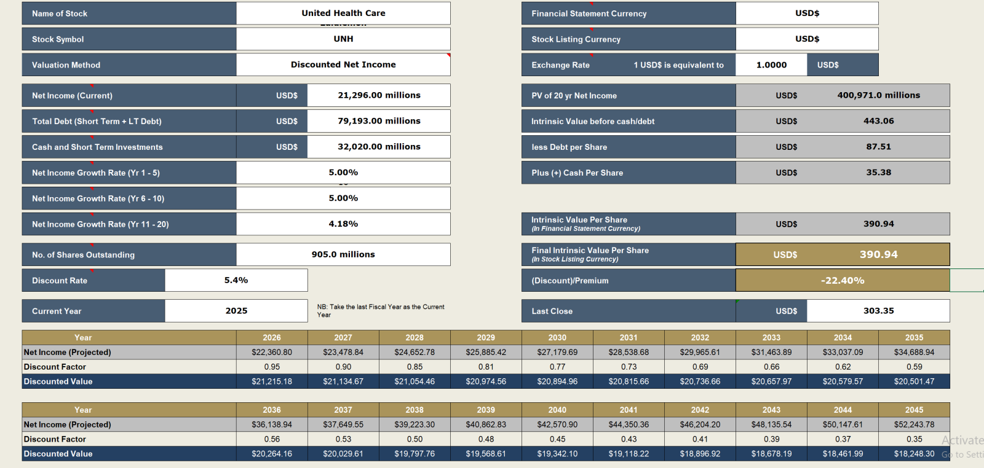Click the Net Income (Current) label
This screenshot has width=984, height=468.
pos(129,95)
